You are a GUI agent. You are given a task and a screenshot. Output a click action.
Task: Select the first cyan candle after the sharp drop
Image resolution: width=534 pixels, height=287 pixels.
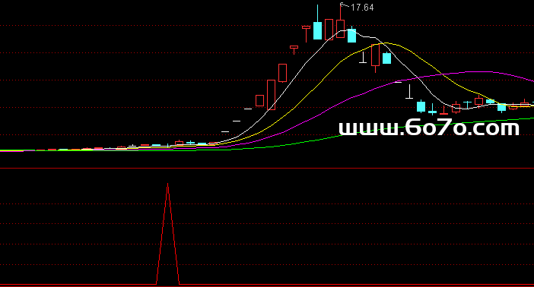(421, 106)
